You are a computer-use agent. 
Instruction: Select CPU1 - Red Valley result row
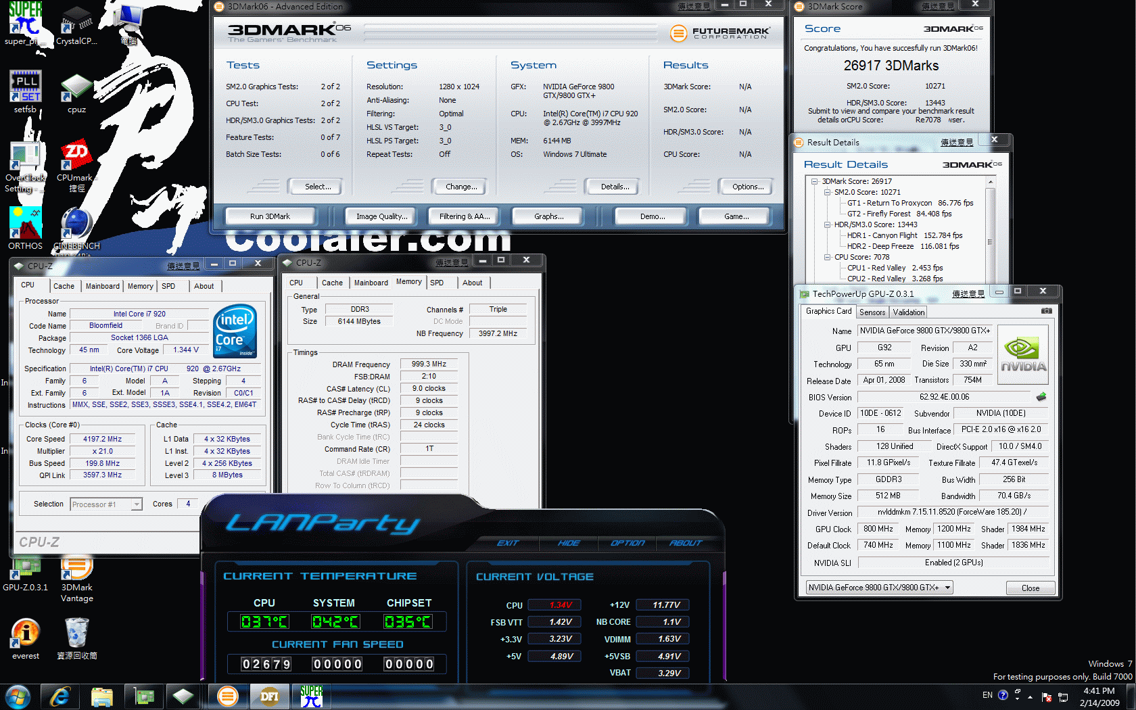click(x=895, y=268)
